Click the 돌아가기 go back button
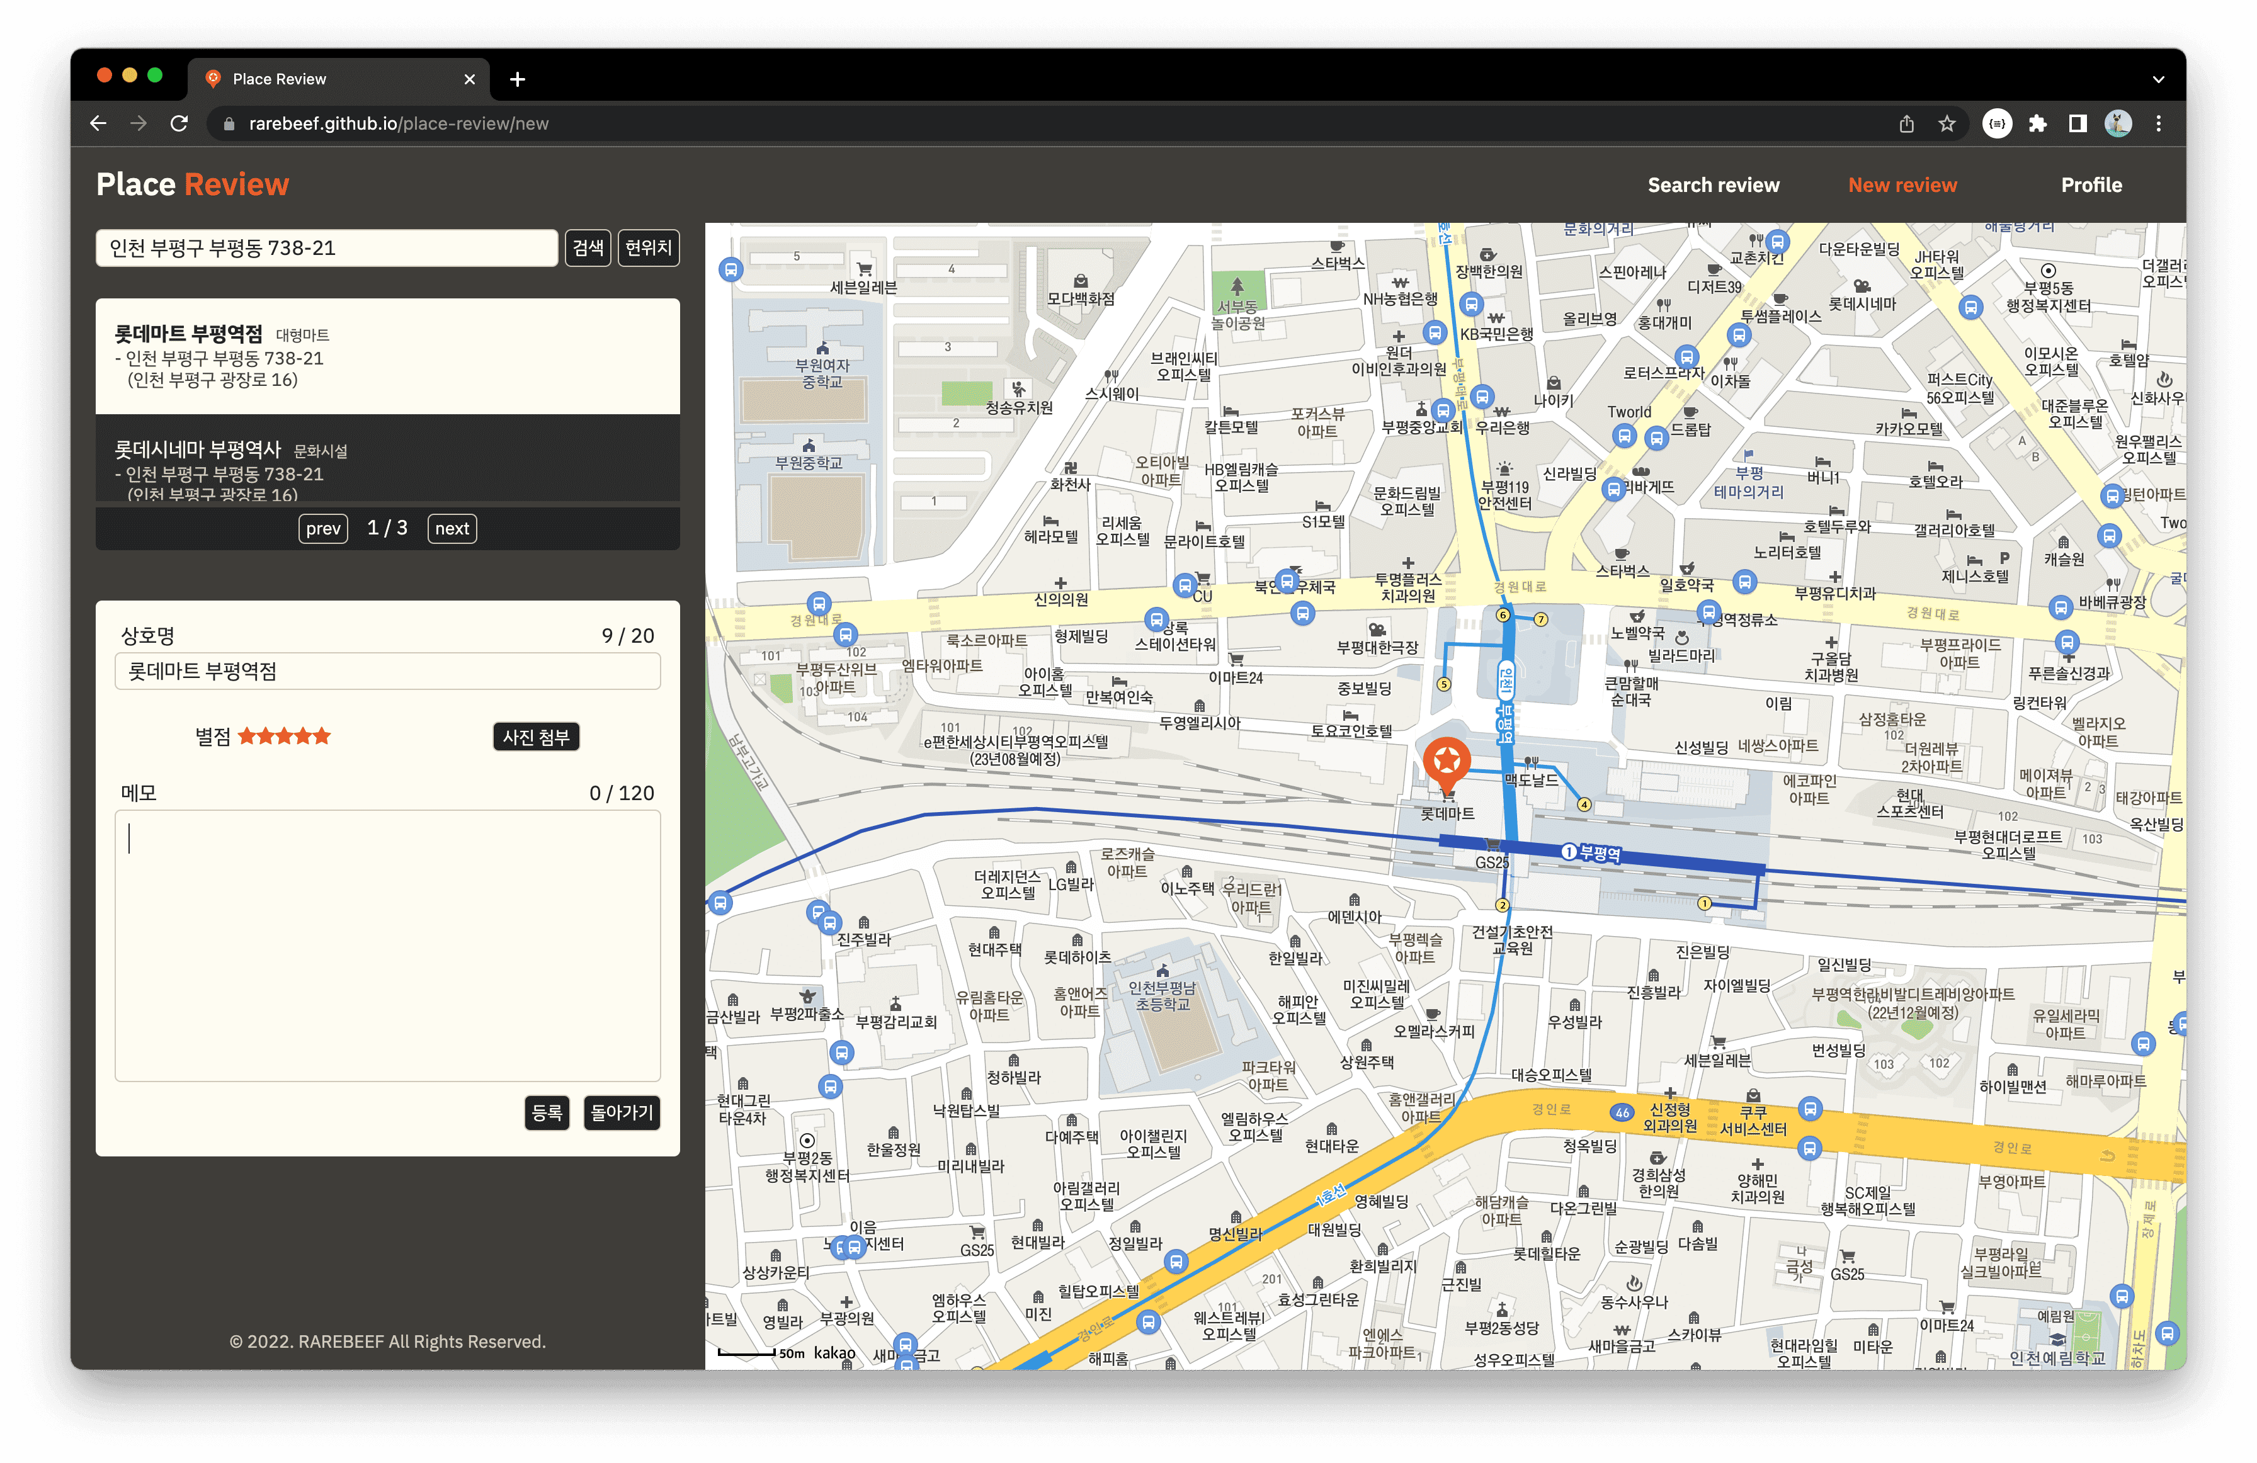Image resolution: width=2257 pixels, height=1463 pixels. (x=622, y=1112)
